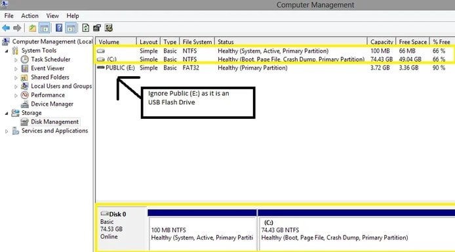Screen dimensions: 455x252
Task: Select Event Viewer in the tree
Action: [x=48, y=68]
